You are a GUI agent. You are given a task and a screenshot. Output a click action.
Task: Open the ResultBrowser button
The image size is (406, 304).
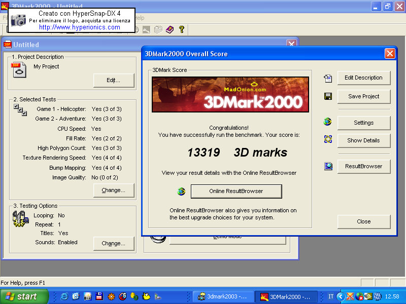click(x=363, y=166)
